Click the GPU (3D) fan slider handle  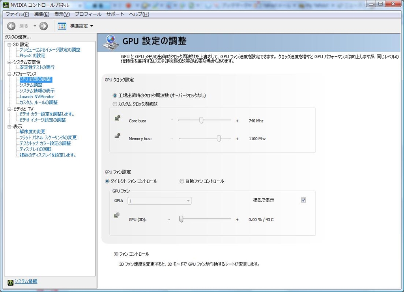click(x=181, y=219)
